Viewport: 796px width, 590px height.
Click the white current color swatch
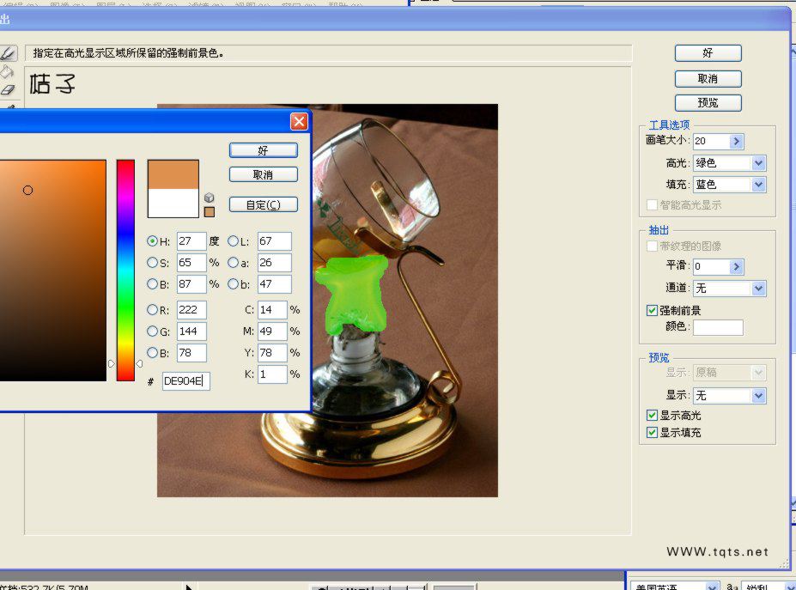pyautogui.click(x=173, y=203)
